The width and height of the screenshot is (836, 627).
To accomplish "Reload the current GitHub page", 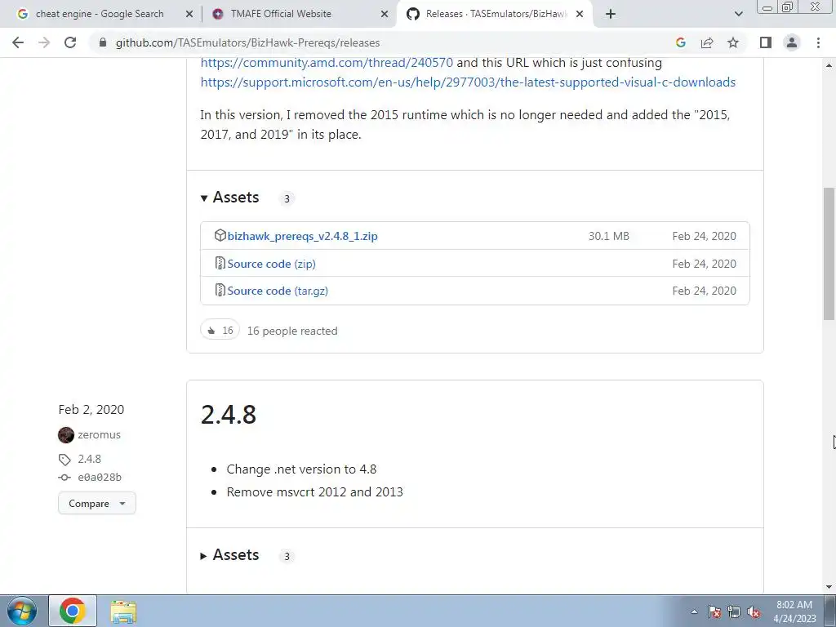I will [x=70, y=42].
